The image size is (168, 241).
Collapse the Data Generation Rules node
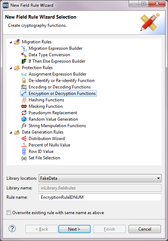click(x=11, y=132)
